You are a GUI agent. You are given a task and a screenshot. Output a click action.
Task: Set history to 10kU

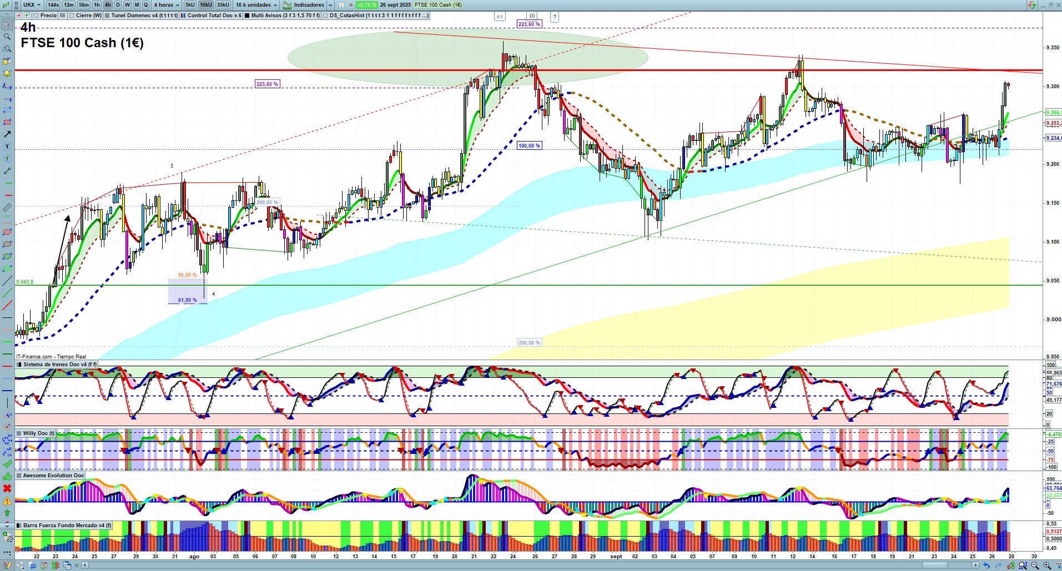click(x=206, y=5)
